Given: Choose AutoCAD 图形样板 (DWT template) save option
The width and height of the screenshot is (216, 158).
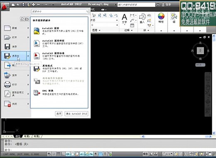Looking at the screenshot, I should pos(59,43).
